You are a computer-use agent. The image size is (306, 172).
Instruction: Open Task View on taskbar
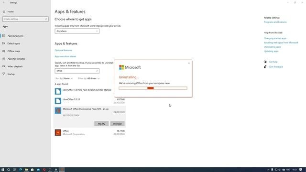[x=14, y=170]
